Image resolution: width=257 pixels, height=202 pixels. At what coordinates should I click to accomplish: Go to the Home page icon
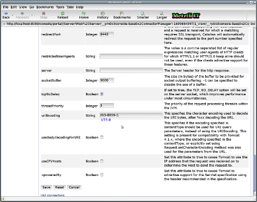pos(84,13)
